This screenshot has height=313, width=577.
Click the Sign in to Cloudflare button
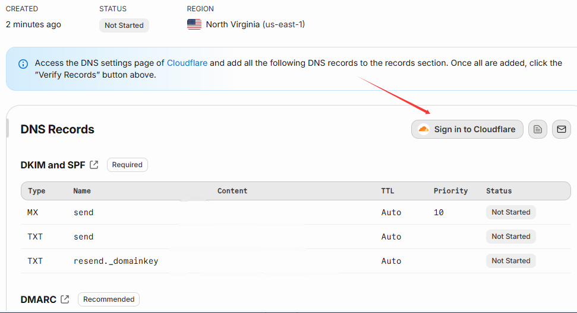[467, 129]
